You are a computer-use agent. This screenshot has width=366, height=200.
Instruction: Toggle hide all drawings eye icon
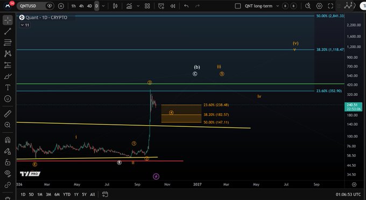pyautogui.click(x=8, y=174)
